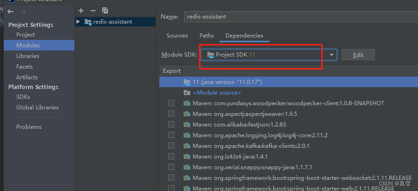
Task: Enable export for fastjson:1.2.83
Action: 171,125
